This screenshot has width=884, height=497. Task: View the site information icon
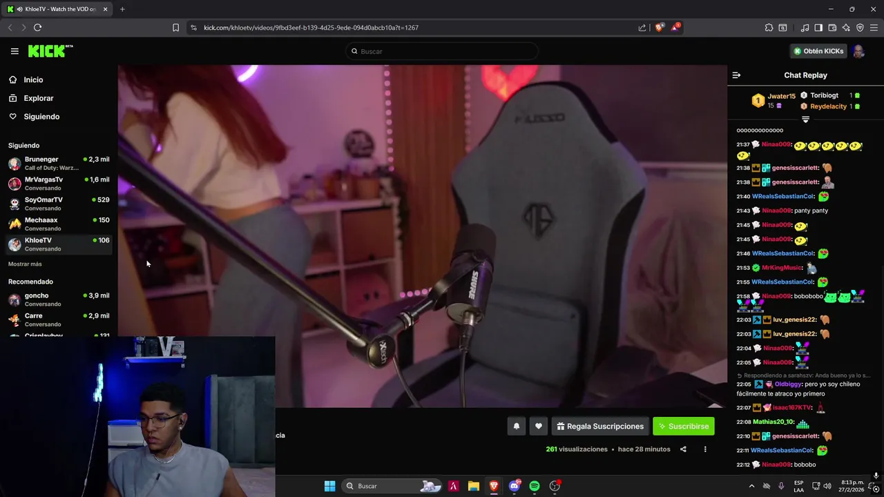point(193,28)
